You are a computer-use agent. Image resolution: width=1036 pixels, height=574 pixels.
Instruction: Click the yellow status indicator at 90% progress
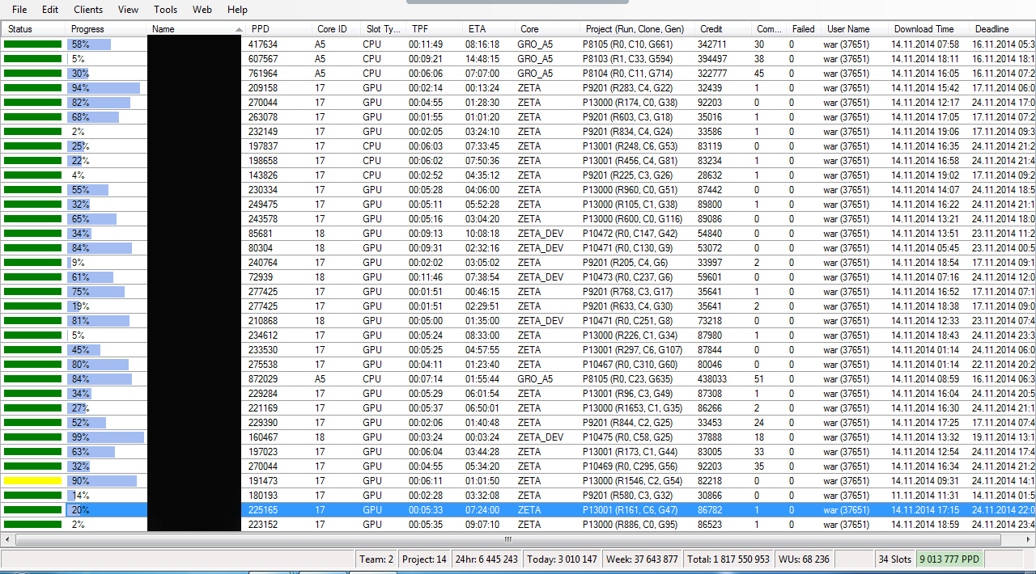tap(33, 481)
